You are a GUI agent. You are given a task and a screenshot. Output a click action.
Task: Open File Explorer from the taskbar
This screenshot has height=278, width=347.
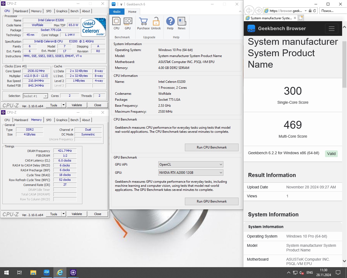click(33, 273)
